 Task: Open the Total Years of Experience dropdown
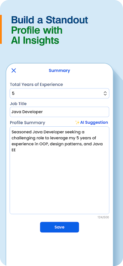[x=60, y=93]
